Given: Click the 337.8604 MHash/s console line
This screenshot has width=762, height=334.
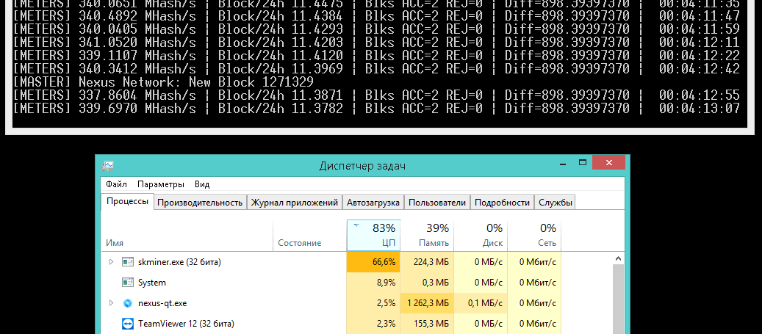Looking at the screenshot, I should point(376,95).
